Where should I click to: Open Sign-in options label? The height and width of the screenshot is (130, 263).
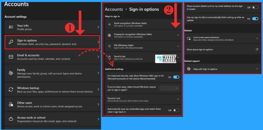click(27, 40)
